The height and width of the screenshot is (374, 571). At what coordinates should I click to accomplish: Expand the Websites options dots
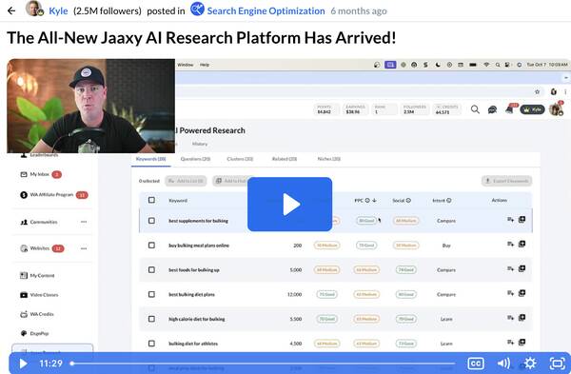pos(84,248)
